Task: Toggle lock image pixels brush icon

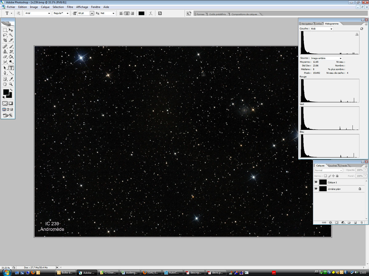Action: pyautogui.click(x=329, y=176)
